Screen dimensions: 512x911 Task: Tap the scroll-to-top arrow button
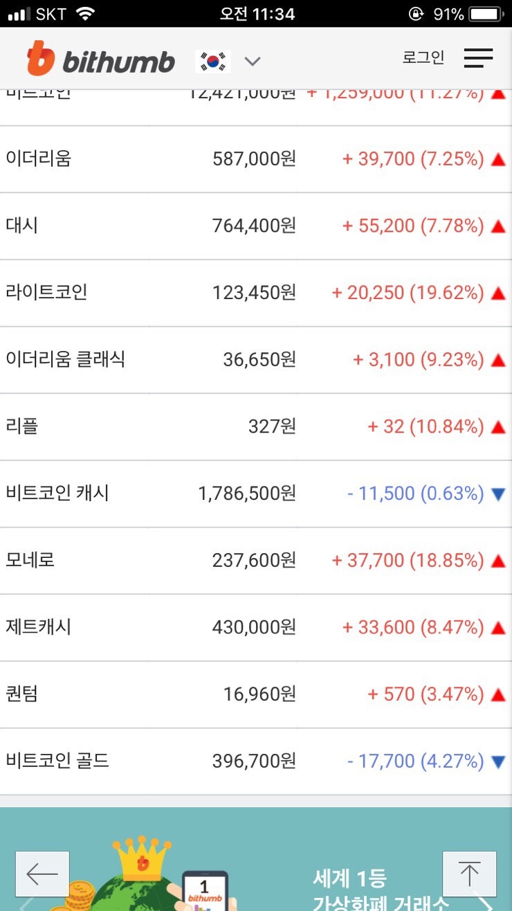click(469, 874)
